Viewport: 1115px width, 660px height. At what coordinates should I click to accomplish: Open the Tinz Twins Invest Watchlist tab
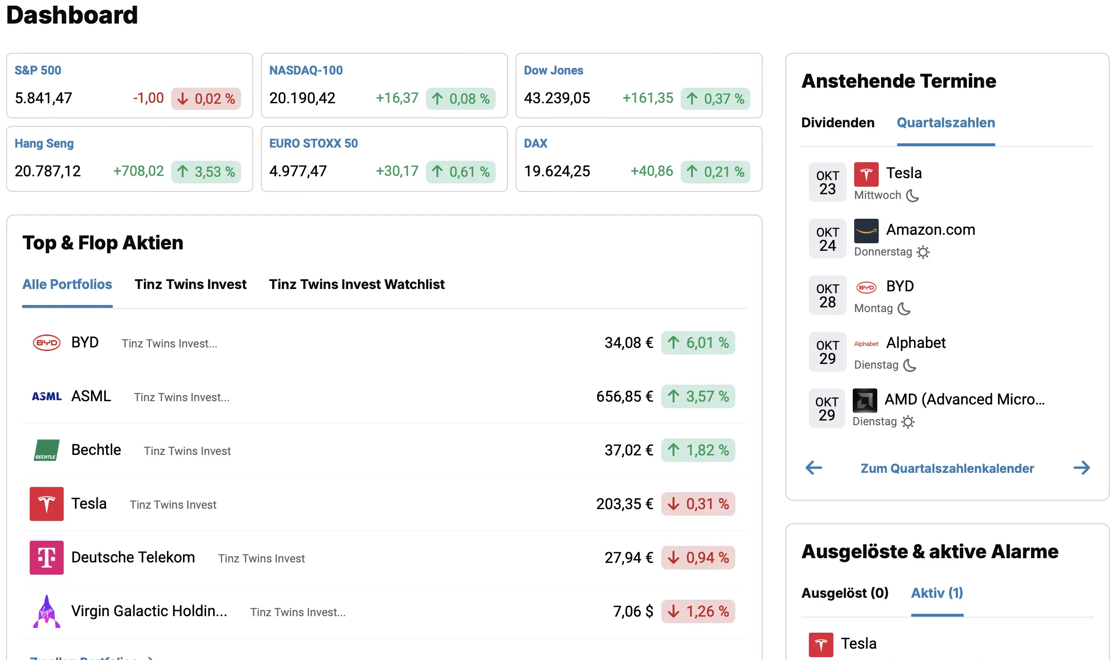357,284
